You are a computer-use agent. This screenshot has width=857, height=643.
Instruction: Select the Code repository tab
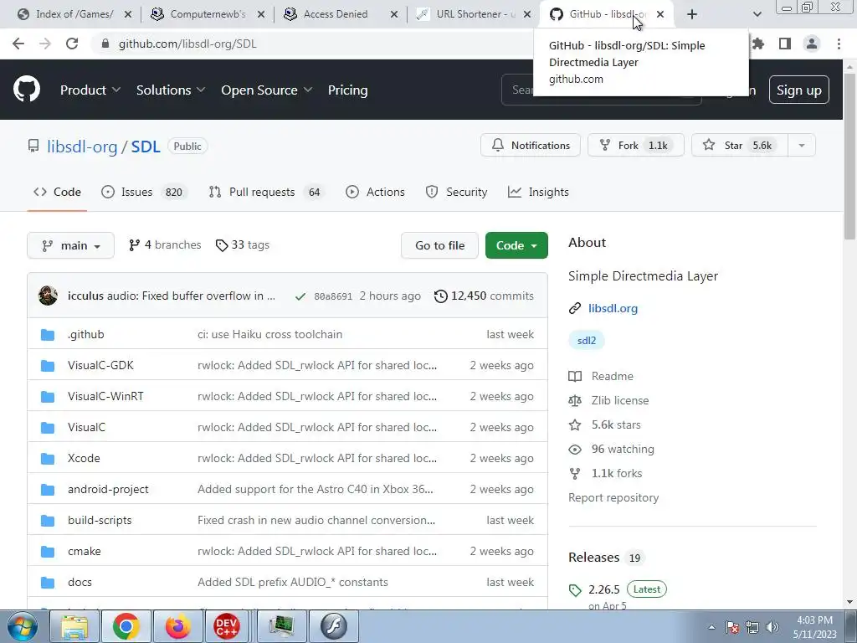point(57,192)
